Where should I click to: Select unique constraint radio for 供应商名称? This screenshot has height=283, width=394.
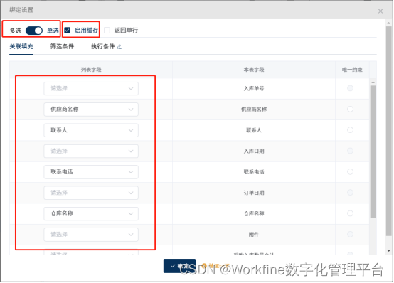coord(350,109)
